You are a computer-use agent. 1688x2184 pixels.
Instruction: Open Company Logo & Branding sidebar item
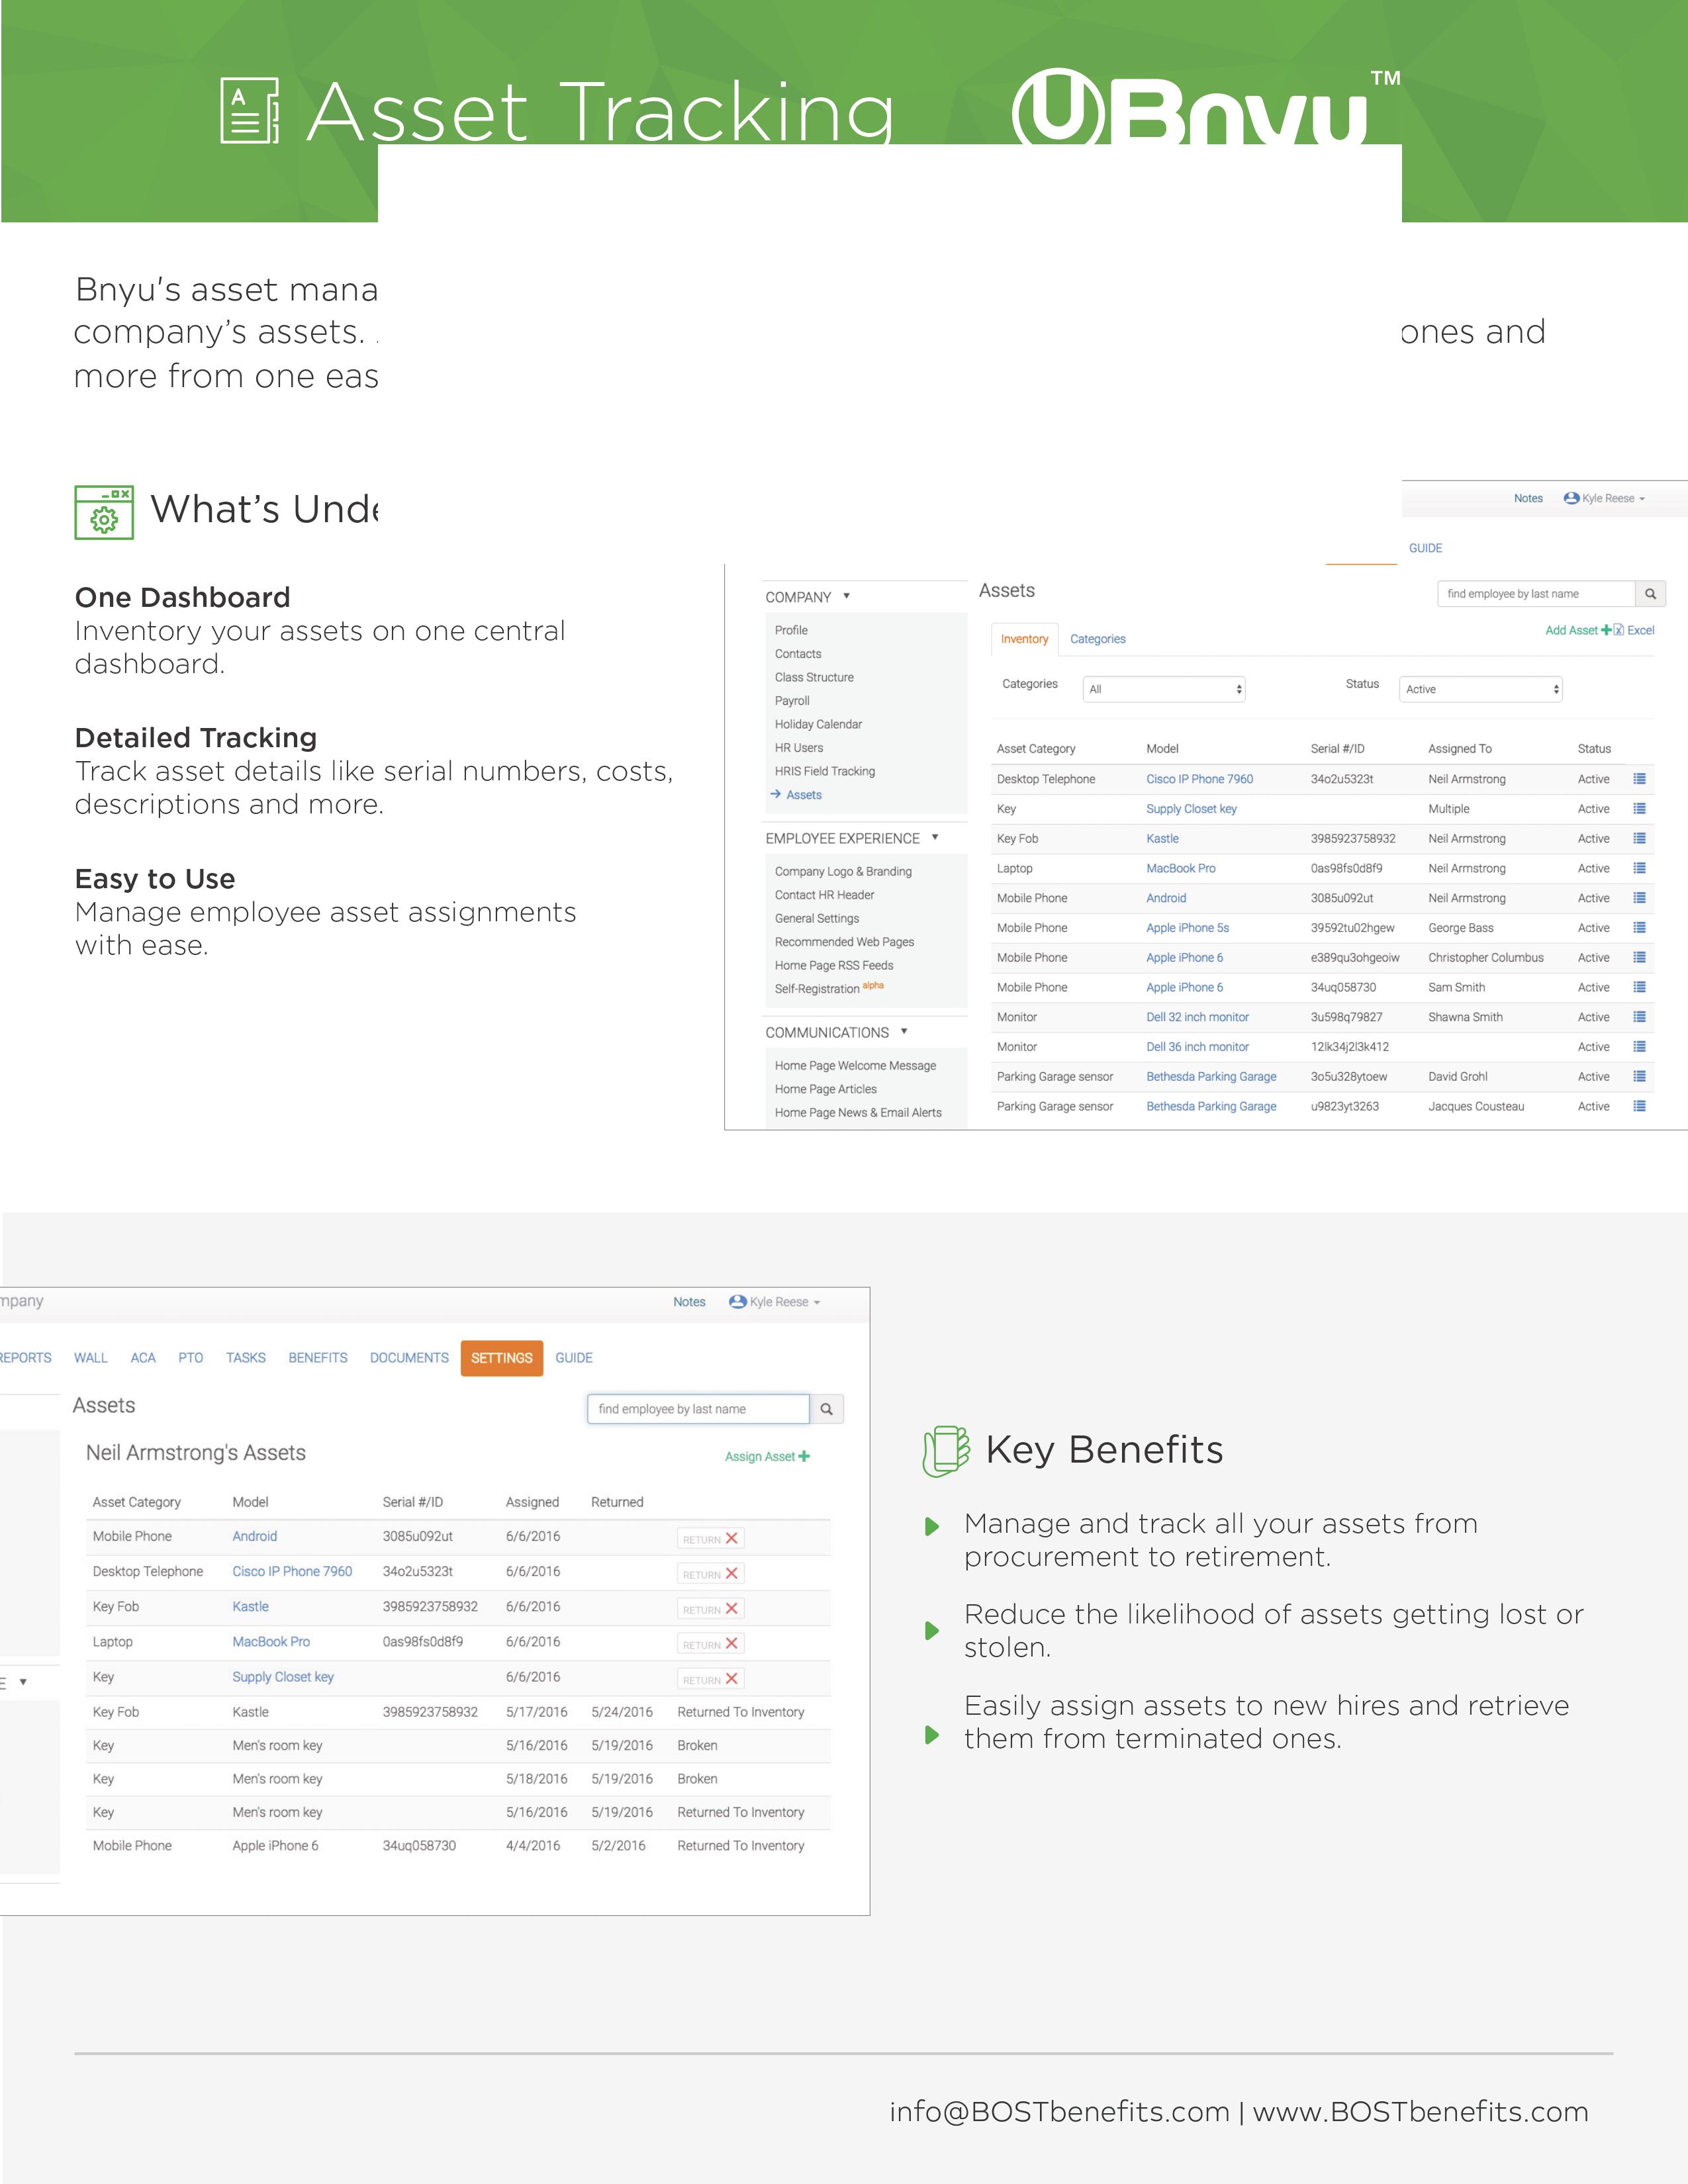tap(843, 871)
